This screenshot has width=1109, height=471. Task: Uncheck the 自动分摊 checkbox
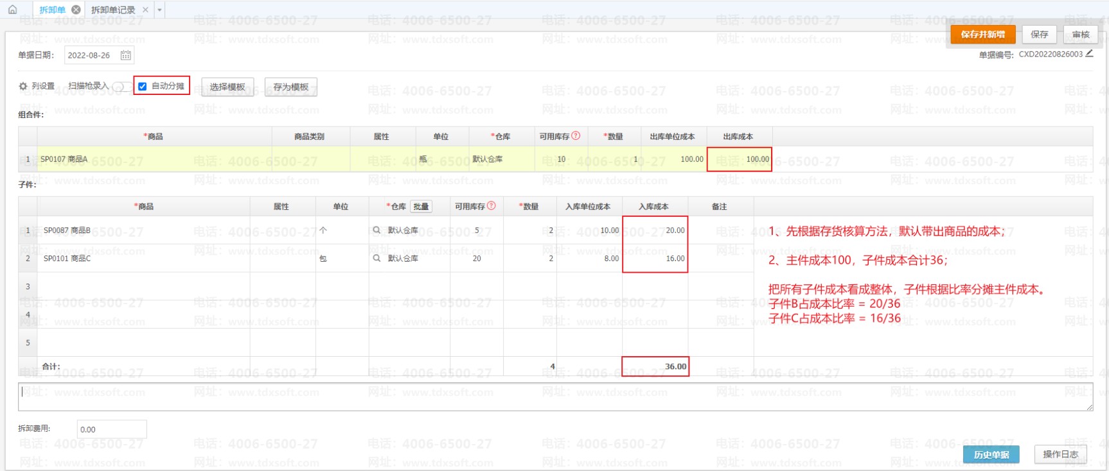143,86
